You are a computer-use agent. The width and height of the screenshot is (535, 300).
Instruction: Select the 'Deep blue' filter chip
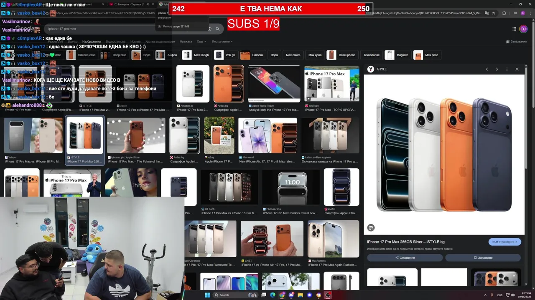(114, 55)
